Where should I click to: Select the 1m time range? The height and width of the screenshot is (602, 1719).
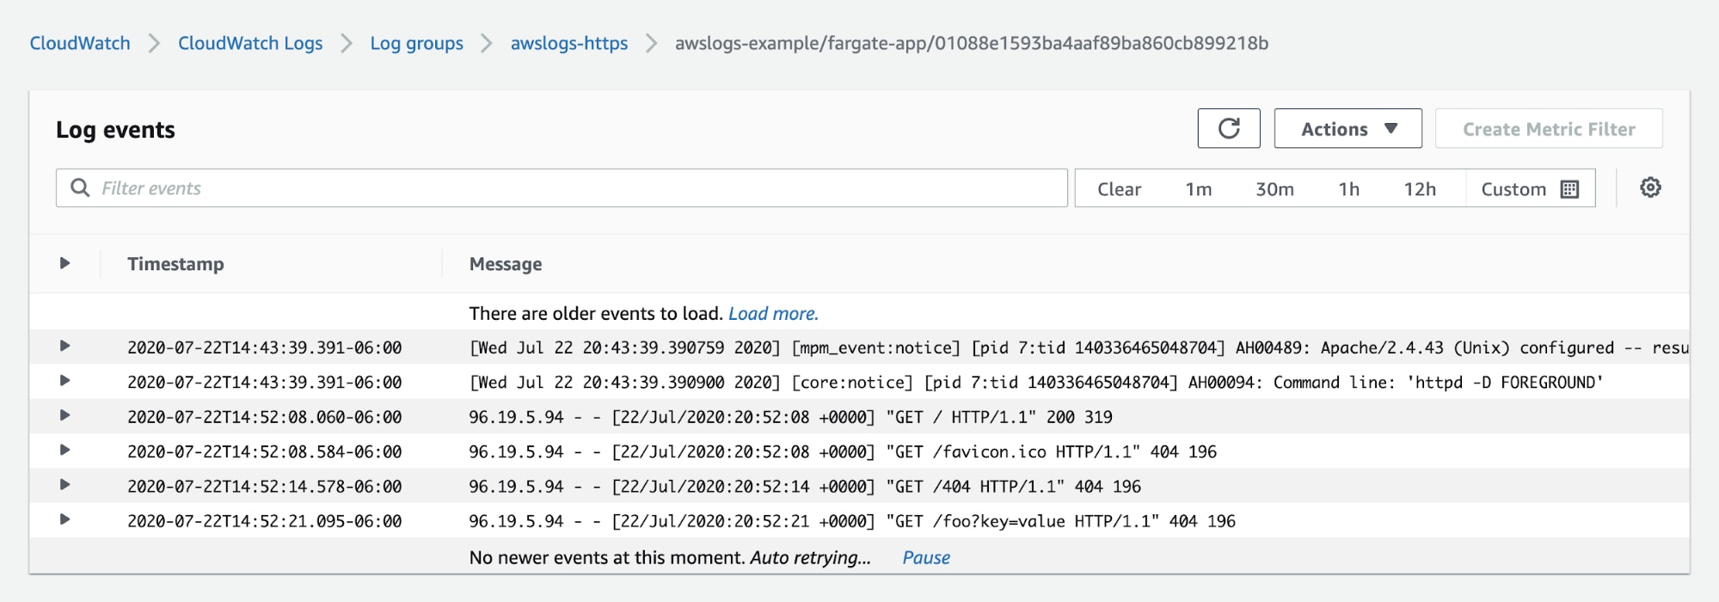pyautogui.click(x=1198, y=189)
